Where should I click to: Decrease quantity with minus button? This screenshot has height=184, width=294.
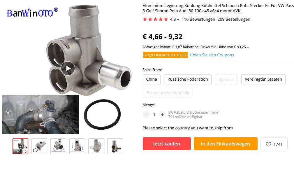click(x=146, y=114)
